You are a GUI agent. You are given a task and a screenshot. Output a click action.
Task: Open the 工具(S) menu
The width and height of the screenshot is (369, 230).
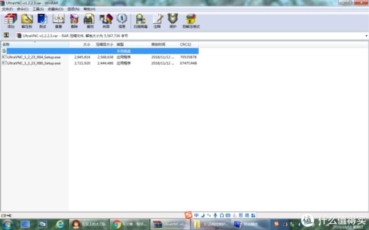pos(38,9)
